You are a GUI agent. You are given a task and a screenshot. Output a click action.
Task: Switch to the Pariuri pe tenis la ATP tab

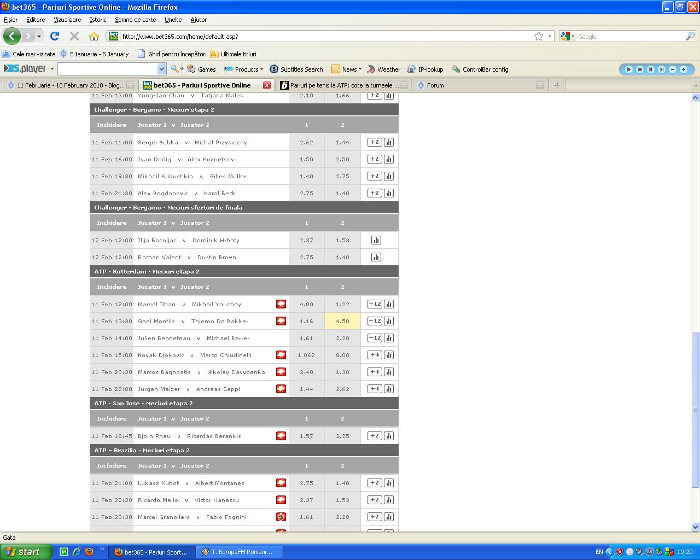pyautogui.click(x=343, y=85)
